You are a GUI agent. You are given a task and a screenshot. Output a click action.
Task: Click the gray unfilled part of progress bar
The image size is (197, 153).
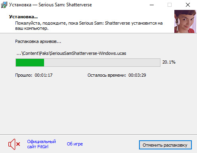click(x=102, y=62)
